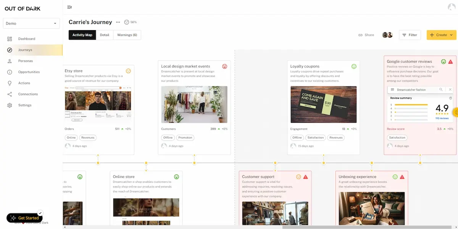Image resolution: width=458 pixels, height=229 pixels.
Task: Click the Get Started button
Action: [x=24, y=218]
